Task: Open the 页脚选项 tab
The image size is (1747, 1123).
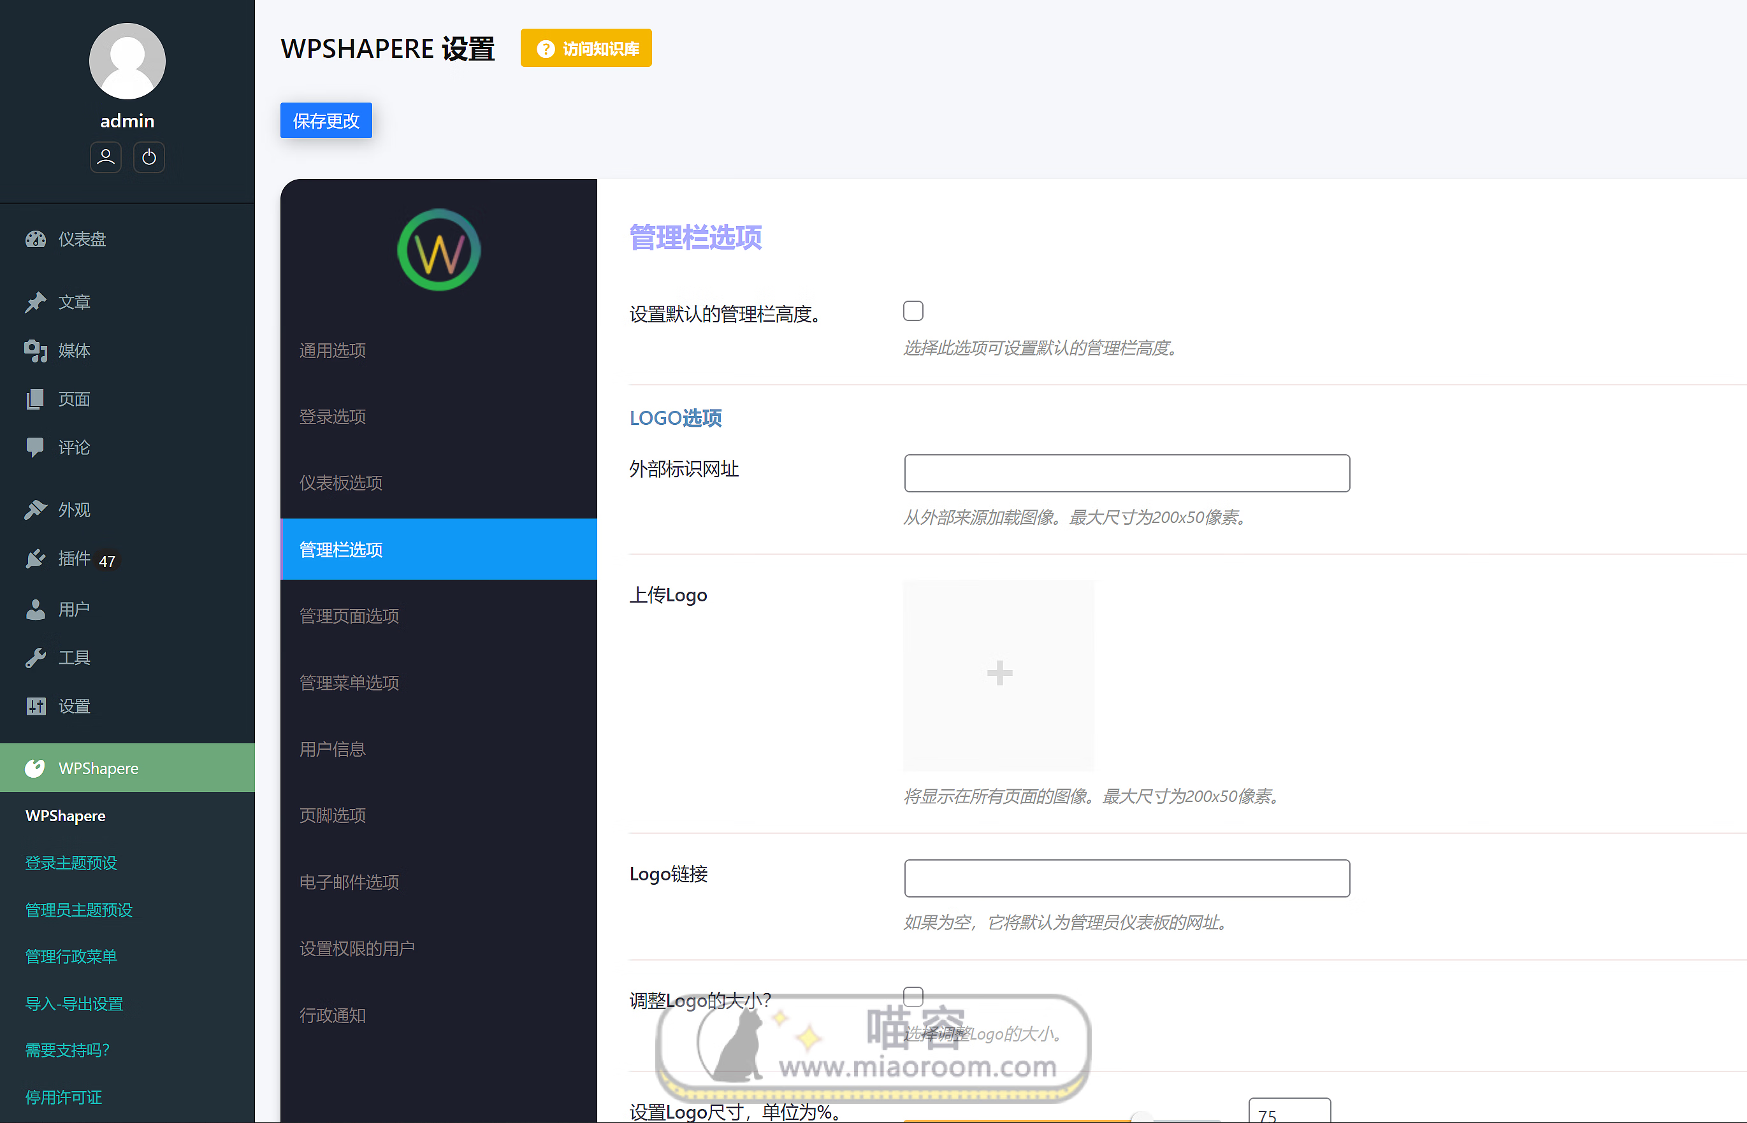Action: (439, 815)
